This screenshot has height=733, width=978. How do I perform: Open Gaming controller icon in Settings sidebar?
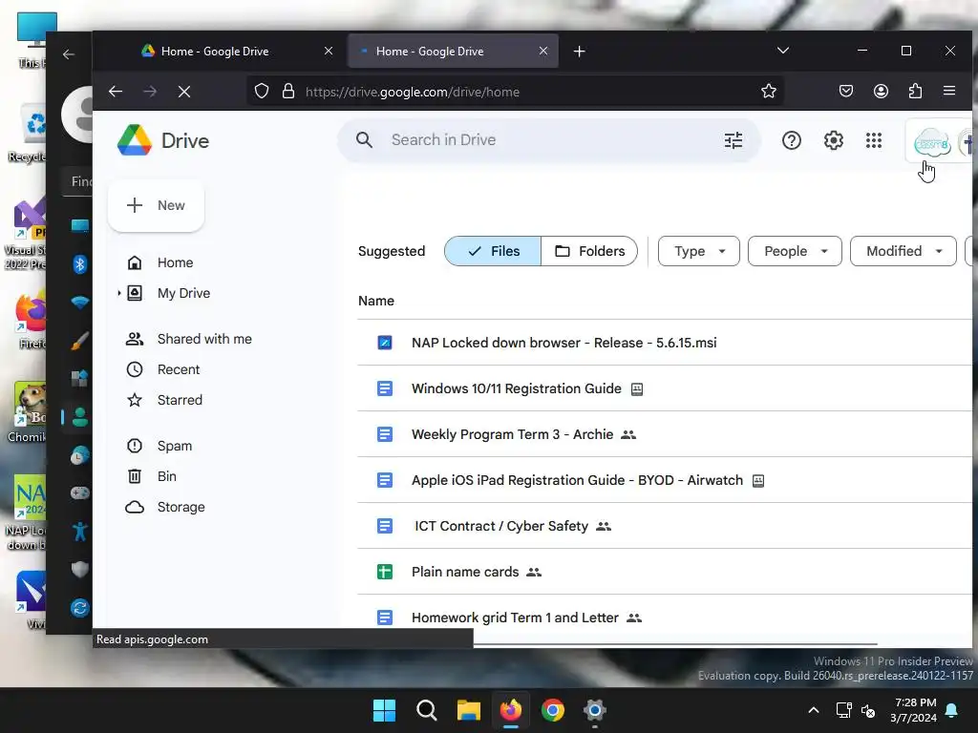click(x=80, y=493)
